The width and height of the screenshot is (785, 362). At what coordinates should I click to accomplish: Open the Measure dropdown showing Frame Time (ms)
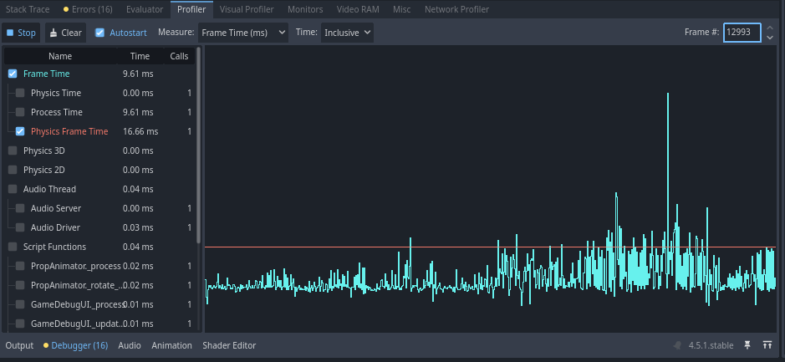243,33
